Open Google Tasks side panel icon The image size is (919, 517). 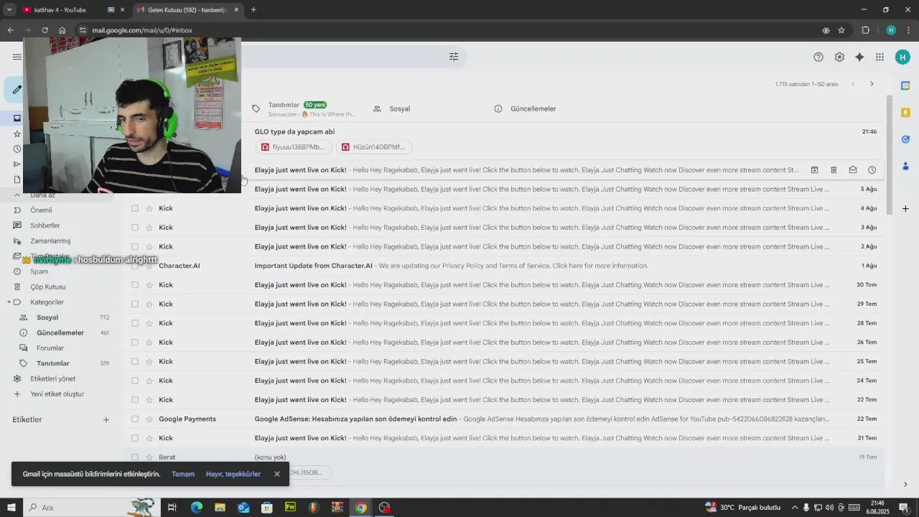(905, 139)
